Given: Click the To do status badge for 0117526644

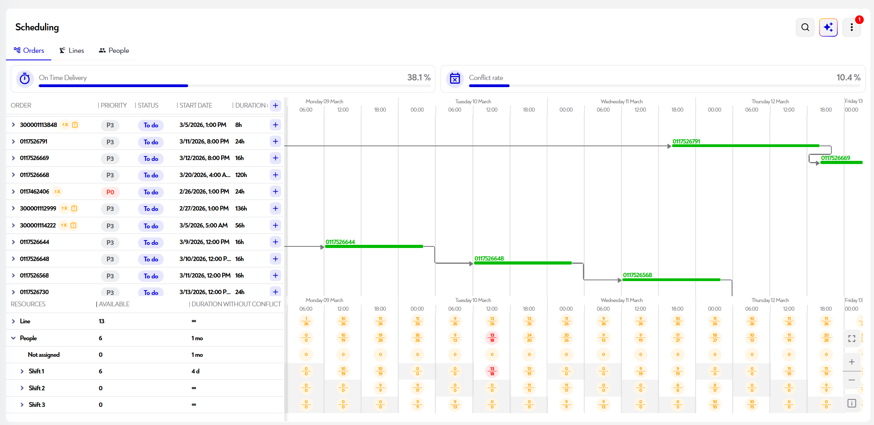Looking at the screenshot, I should (151, 242).
